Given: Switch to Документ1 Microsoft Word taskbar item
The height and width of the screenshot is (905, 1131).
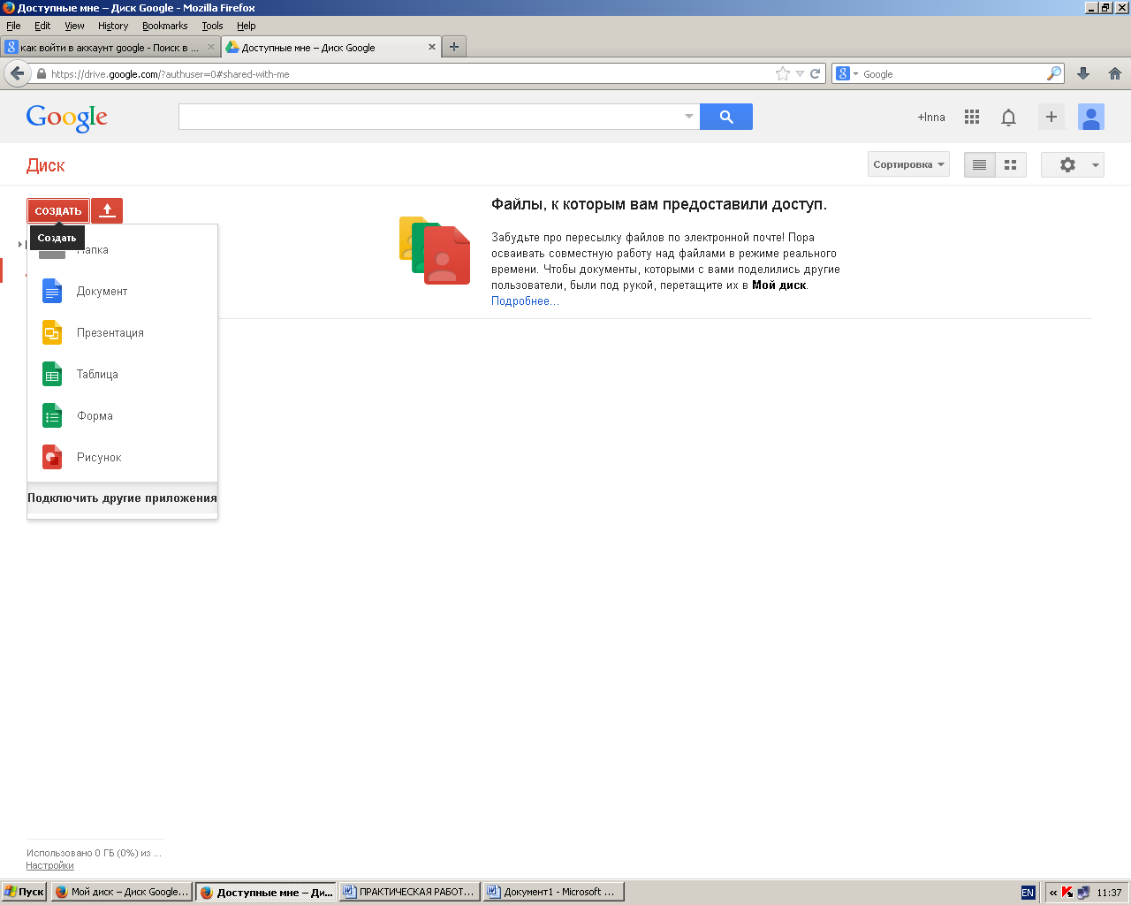Looking at the screenshot, I should tap(554, 892).
